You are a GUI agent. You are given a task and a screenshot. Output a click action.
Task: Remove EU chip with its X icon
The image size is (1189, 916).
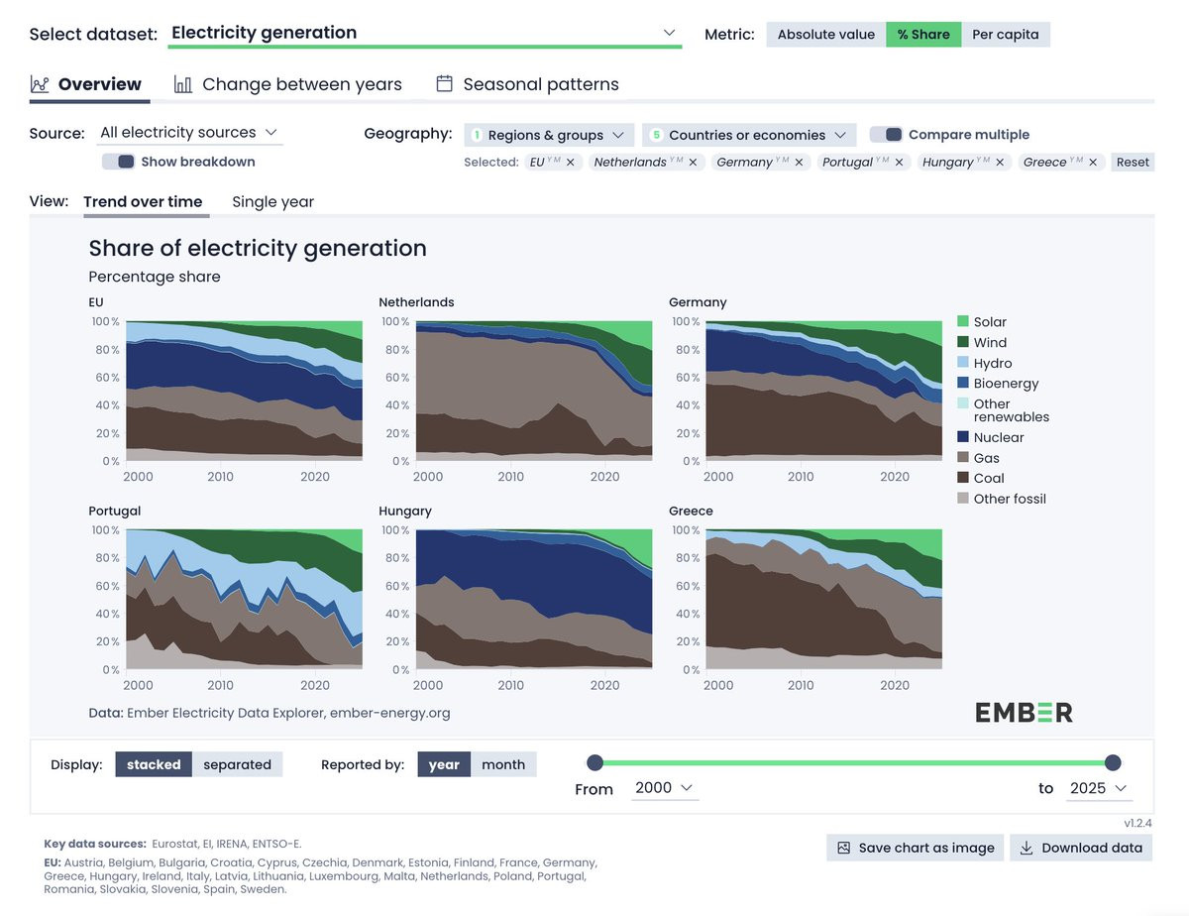[571, 163]
